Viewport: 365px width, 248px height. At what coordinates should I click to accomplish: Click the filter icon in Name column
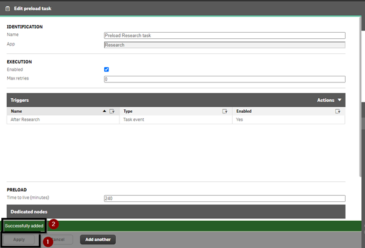(112, 112)
